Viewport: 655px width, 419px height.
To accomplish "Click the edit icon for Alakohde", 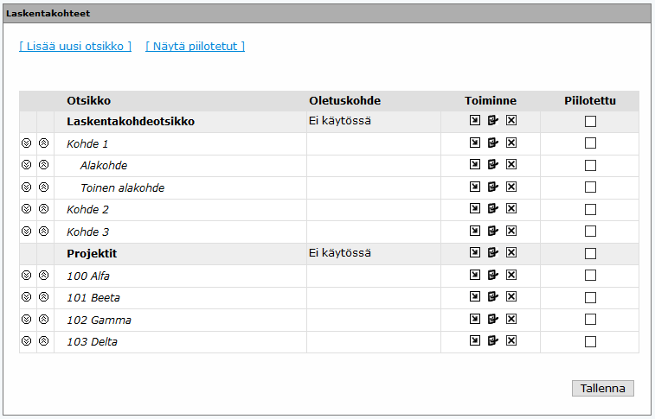I will pyautogui.click(x=493, y=165).
